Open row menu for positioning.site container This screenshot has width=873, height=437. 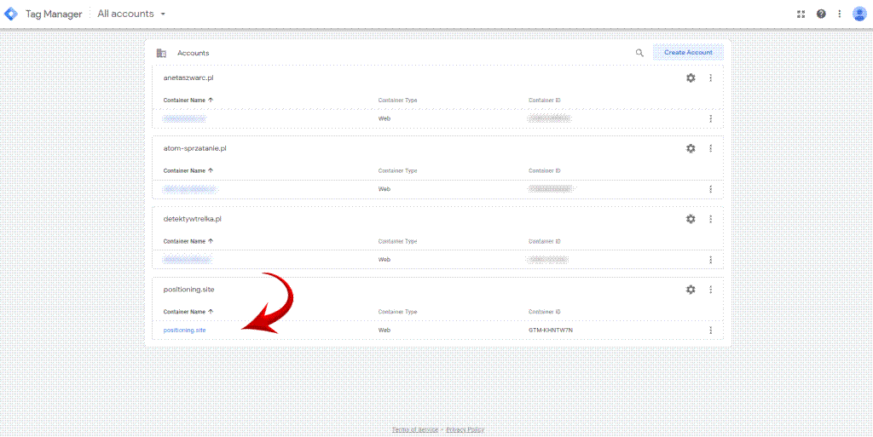pos(710,331)
